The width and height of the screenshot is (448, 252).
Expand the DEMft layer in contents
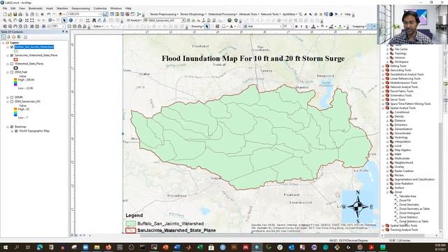(8, 97)
